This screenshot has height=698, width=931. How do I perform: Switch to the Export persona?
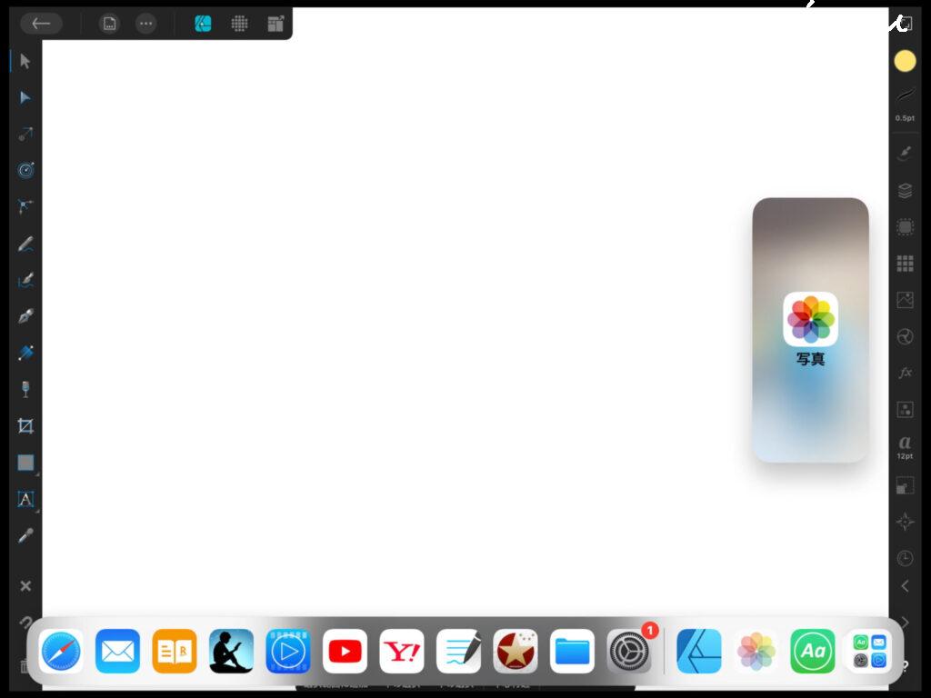pos(276,24)
